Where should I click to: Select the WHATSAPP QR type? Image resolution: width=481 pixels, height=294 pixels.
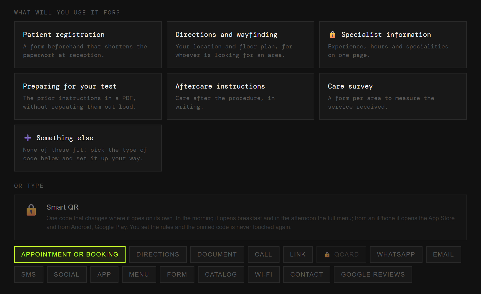click(x=396, y=254)
